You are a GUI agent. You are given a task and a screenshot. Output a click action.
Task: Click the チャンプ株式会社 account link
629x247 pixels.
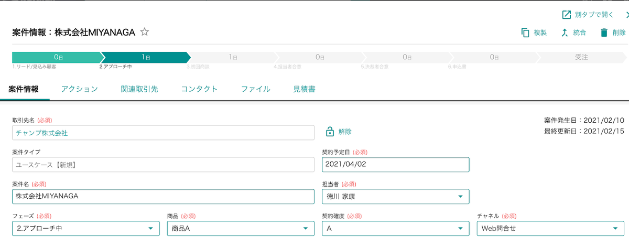(42, 133)
